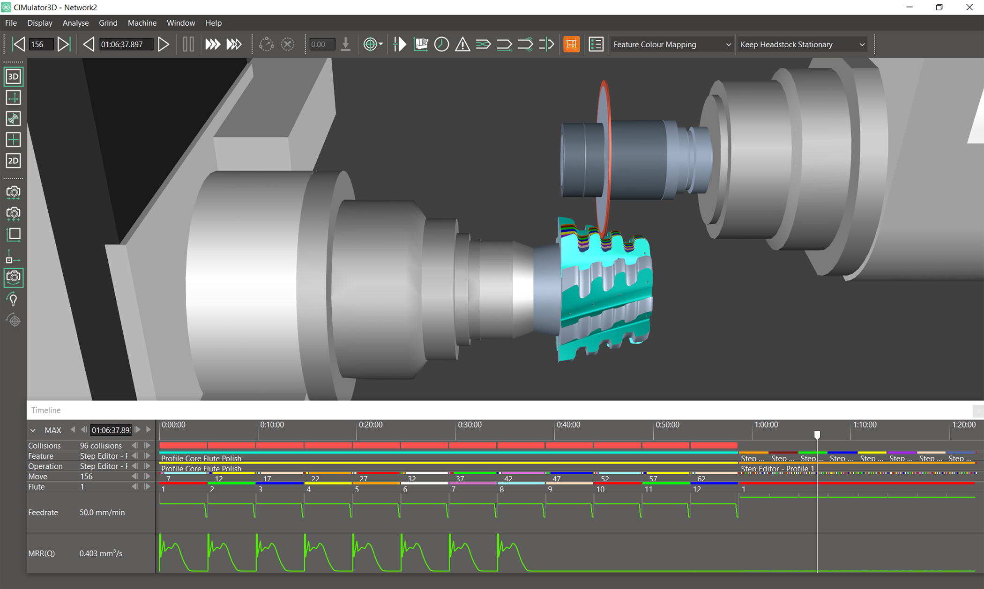This screenshot has height=589, width=984.
Task: Click the centre target icon in the toolbar
Action: (x=370, y=44)
